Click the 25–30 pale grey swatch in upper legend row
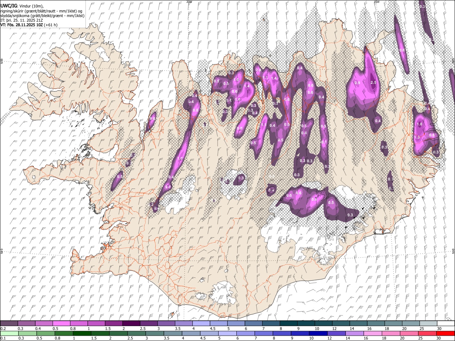This screenshot has height=341, width=455. [x=428, y=324]
